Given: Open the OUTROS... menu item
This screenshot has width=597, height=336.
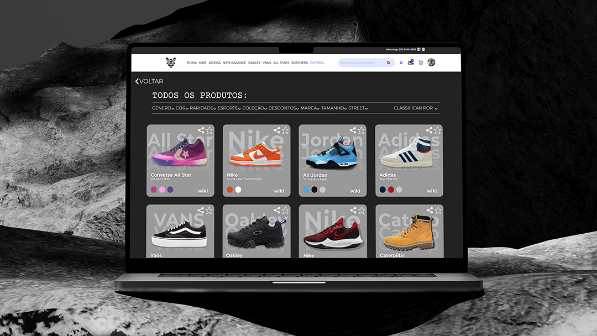Looking at the screenshot, I should coord(317,63).
